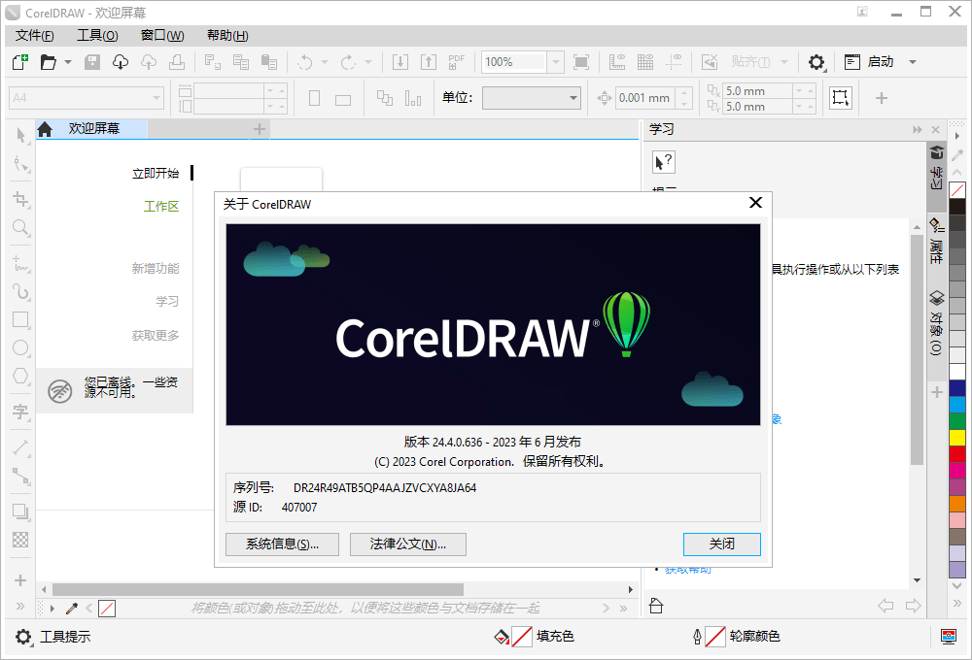The height and width of the screenshot is (660, 972).
Task: Select the Pick tool in the toolbox
Action: [x=19, y=136]
